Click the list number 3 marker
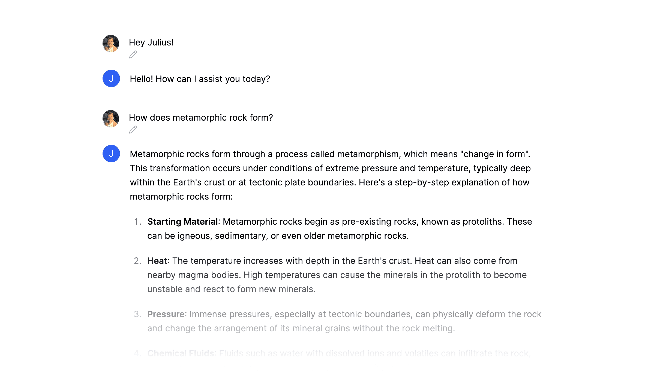This screenshot has height=379, width=660. 137,314
